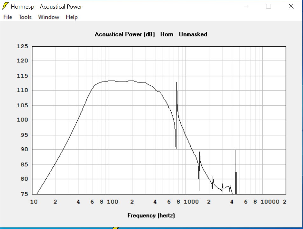Click the 125 dB y-axis label
The height and width of the screenshot is (229, 303).
tap(22, 46)
